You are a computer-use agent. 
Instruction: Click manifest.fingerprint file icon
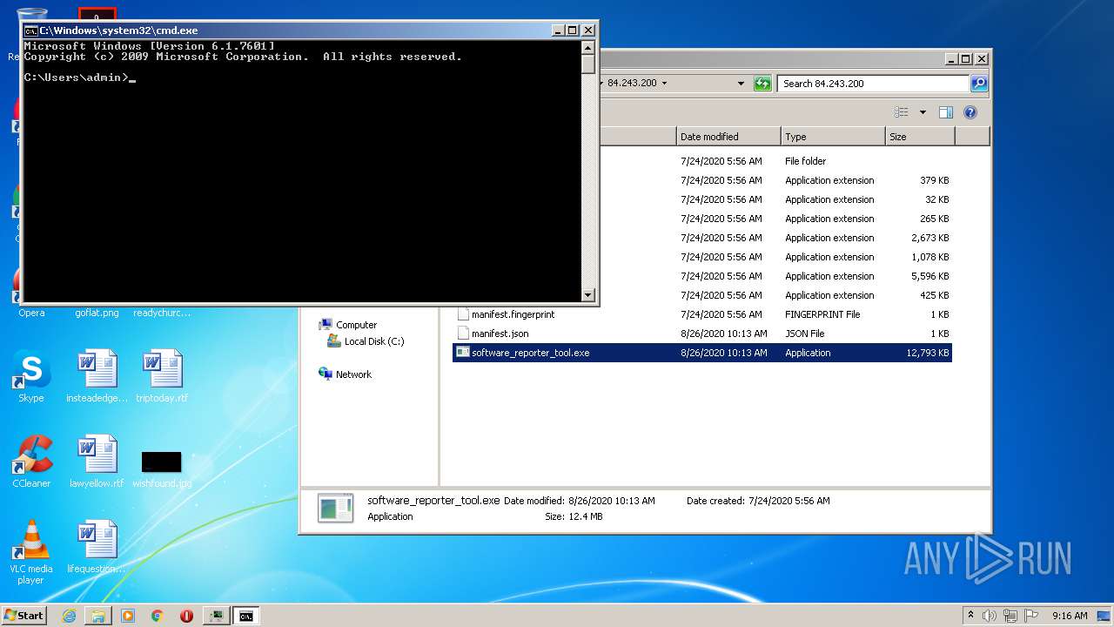click(463, 314)
